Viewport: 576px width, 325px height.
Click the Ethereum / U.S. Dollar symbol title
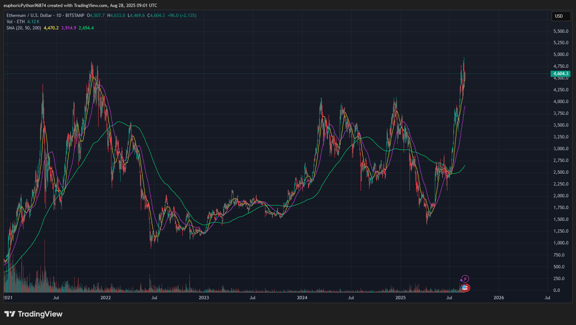pyautogui.click(x=29, y=15)
